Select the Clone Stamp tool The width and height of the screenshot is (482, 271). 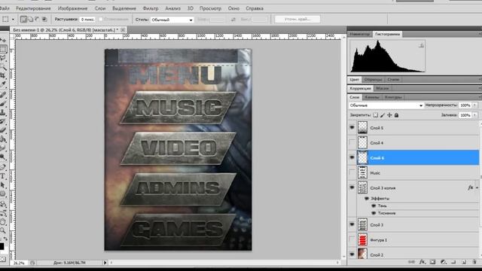(x=3, y=113)
